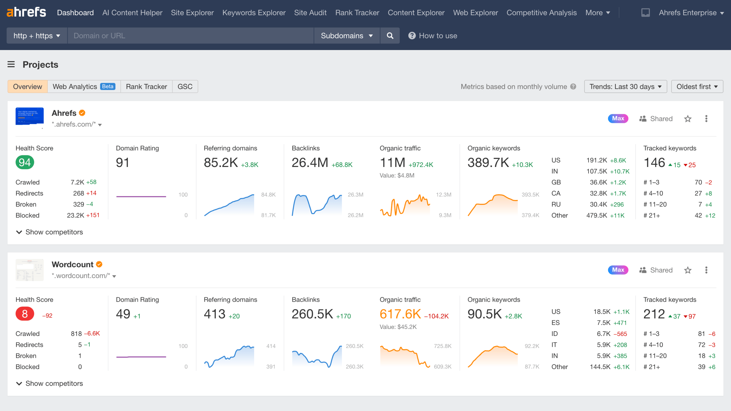The image size is (731, 411).
Task: Open the http + https protocol dropdown
Action: click(36, 35)
